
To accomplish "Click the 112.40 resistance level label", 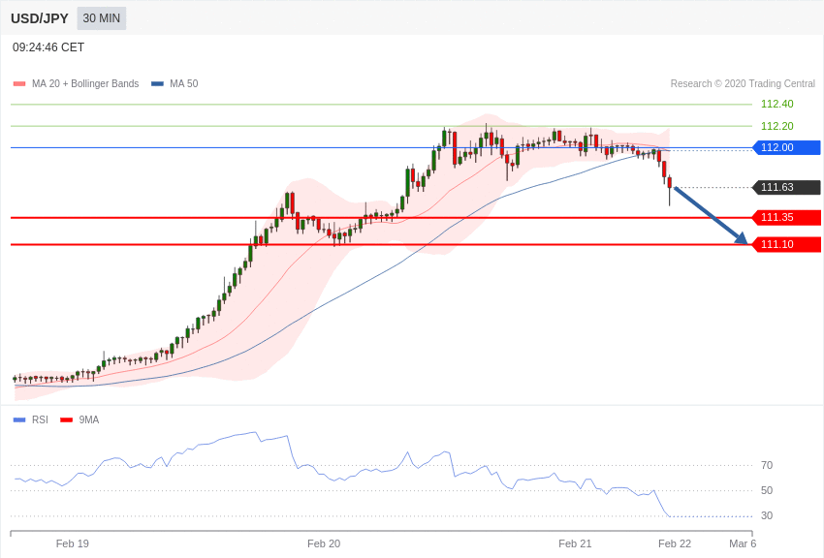I will tap(777, 104).
